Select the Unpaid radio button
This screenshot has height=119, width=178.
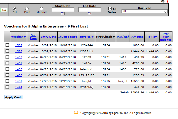coord(42,9)
